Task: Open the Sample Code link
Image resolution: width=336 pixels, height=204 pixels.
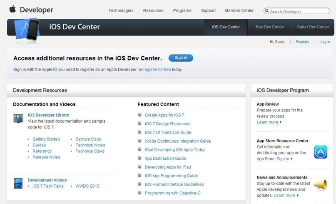Action: pyautogui.click(x=88, y=139)
